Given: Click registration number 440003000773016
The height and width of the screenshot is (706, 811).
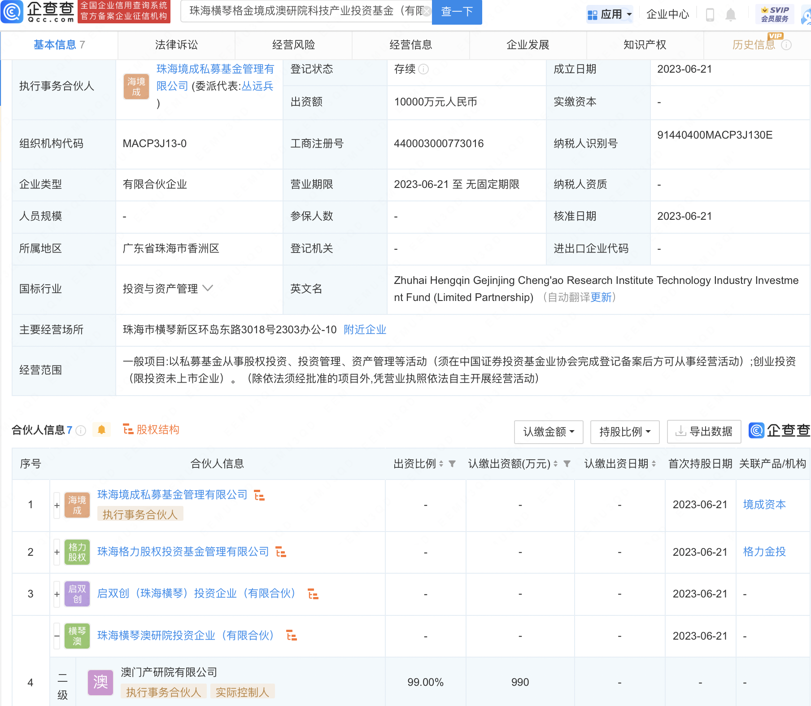Looking at the screenshot, I should pyautogui.click(x=439, y=144).
